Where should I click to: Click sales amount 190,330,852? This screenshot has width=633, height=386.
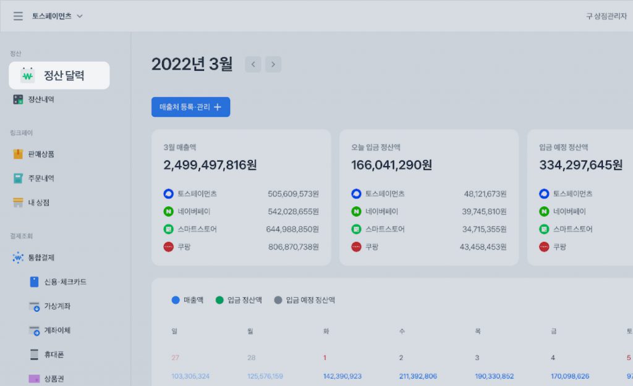pyautogui.click(x=494, y=376)
